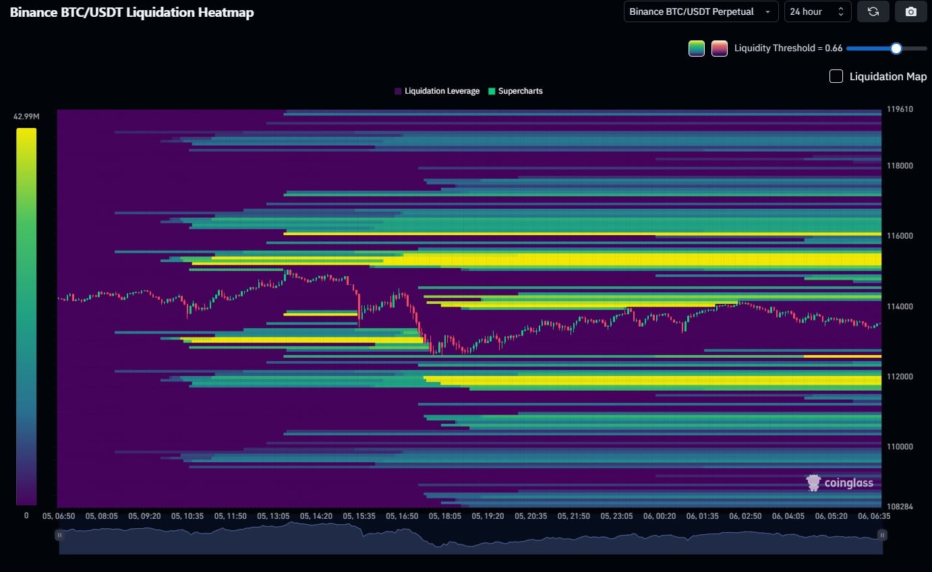Image resolution: width=932 pixels, height=572 pixels.
Task: Click the left handle of the time range navigator
Action: [x=59, y=535]
